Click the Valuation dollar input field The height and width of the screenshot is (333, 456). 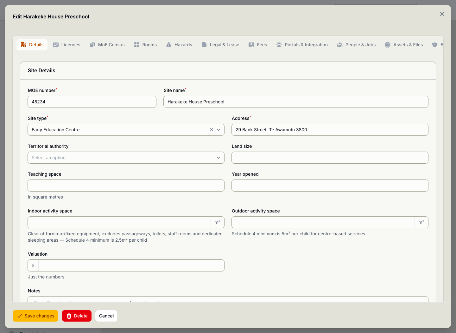pos(131,265)
